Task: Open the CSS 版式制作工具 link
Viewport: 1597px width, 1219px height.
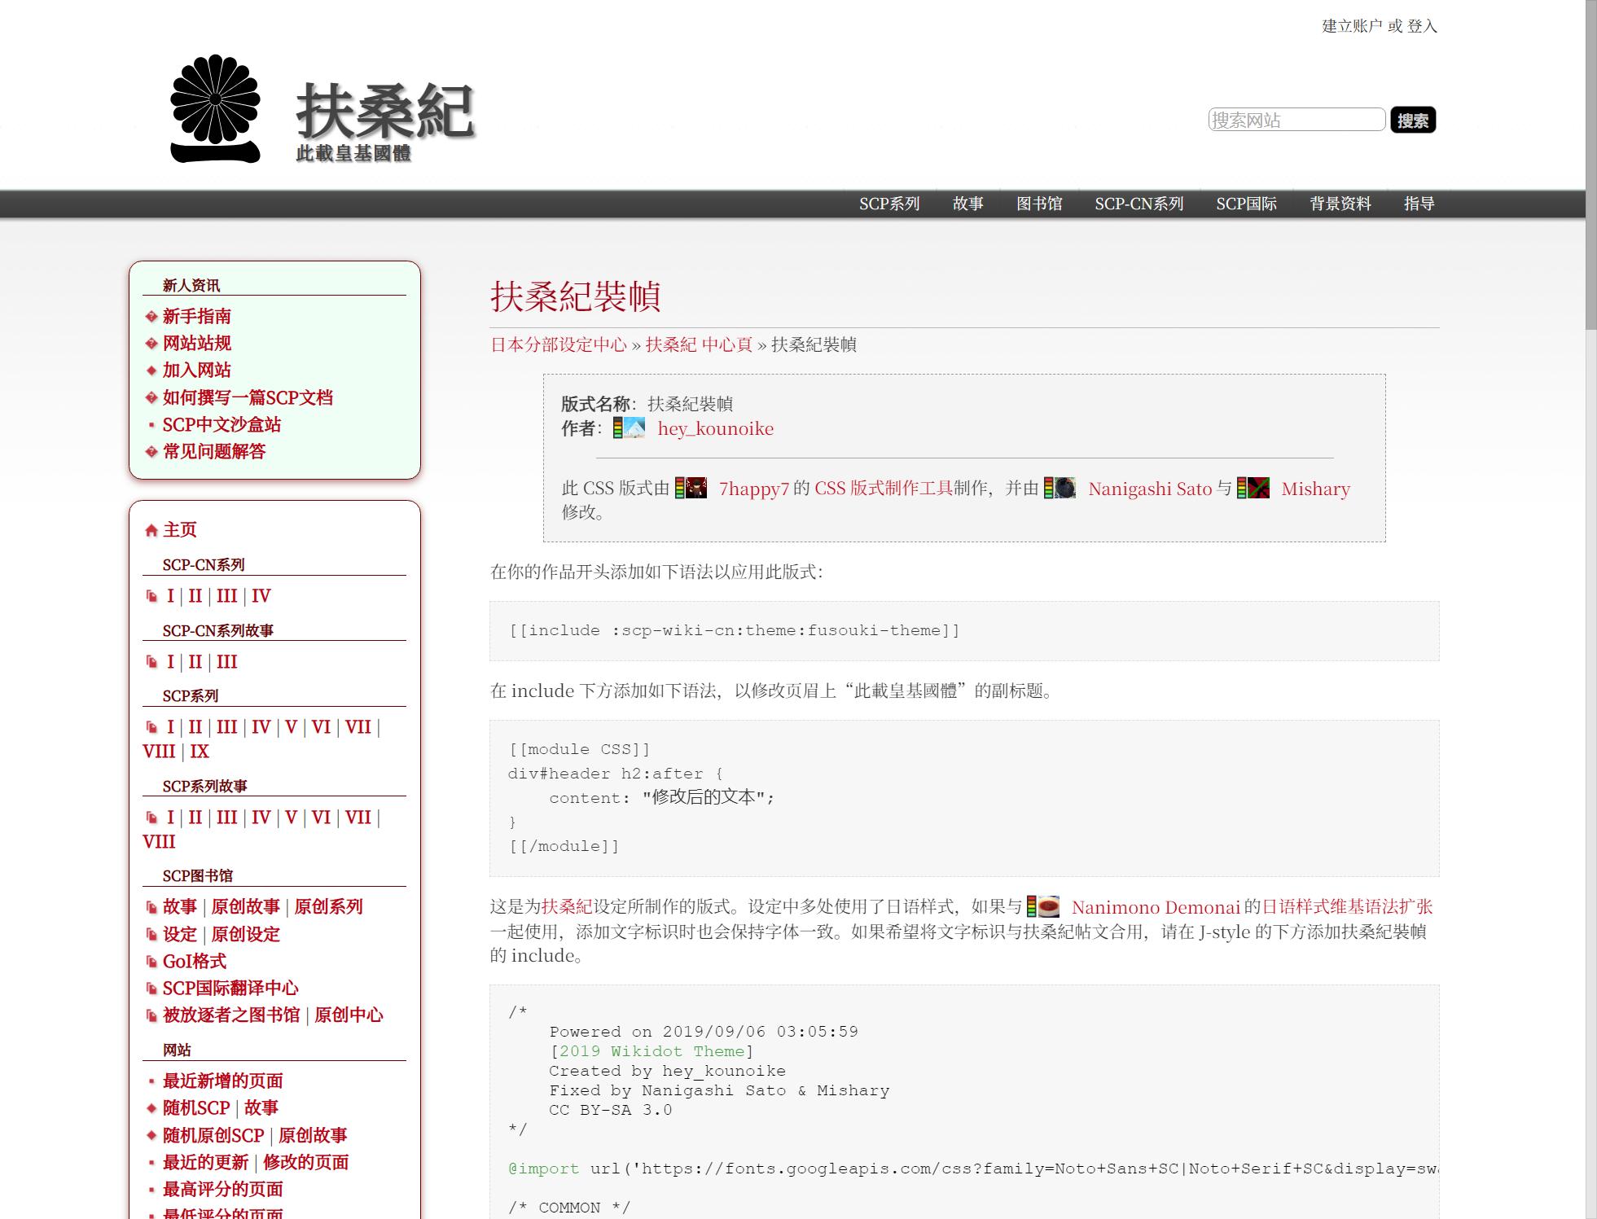Action: (883, 489)
